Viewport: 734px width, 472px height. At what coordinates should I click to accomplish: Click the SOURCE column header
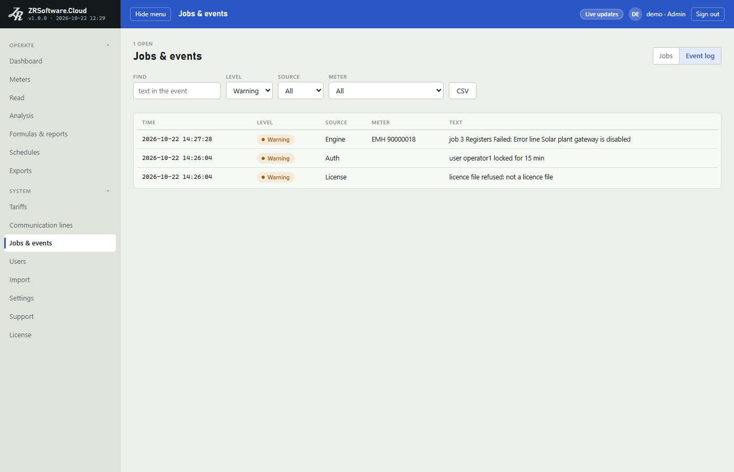336,123
